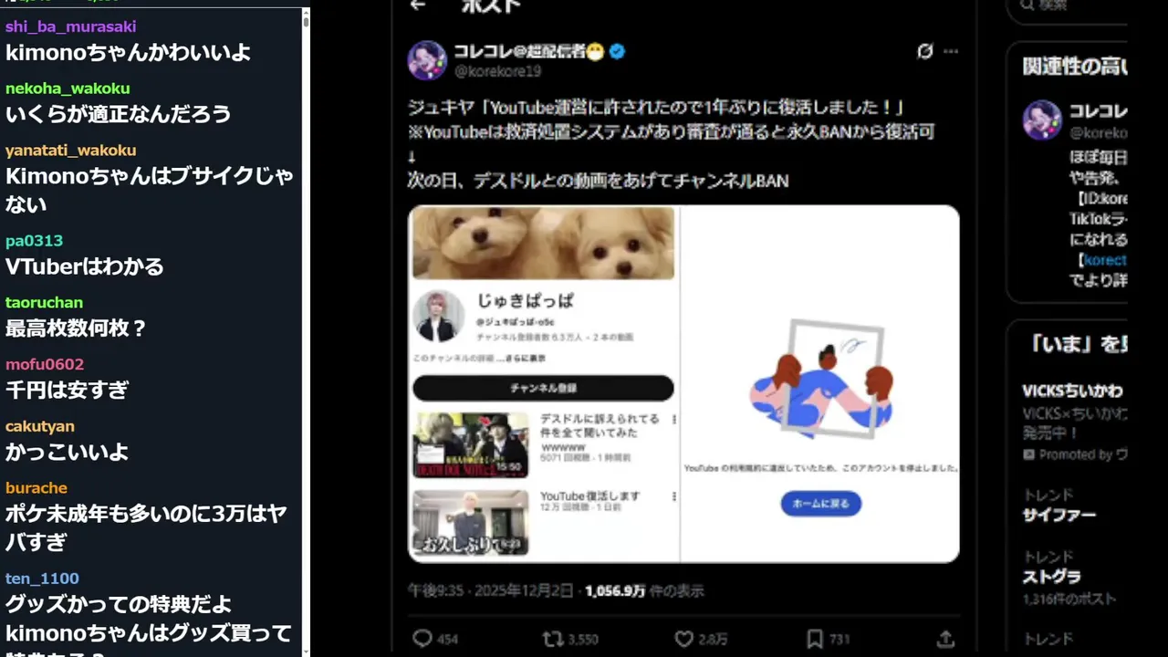Open the デスドルに訴えられてる video thumbnail
1168x657 pixels.
coord(471,445)
